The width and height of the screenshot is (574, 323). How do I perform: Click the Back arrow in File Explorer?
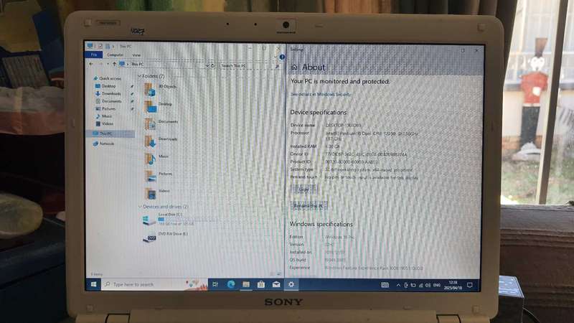91,64
